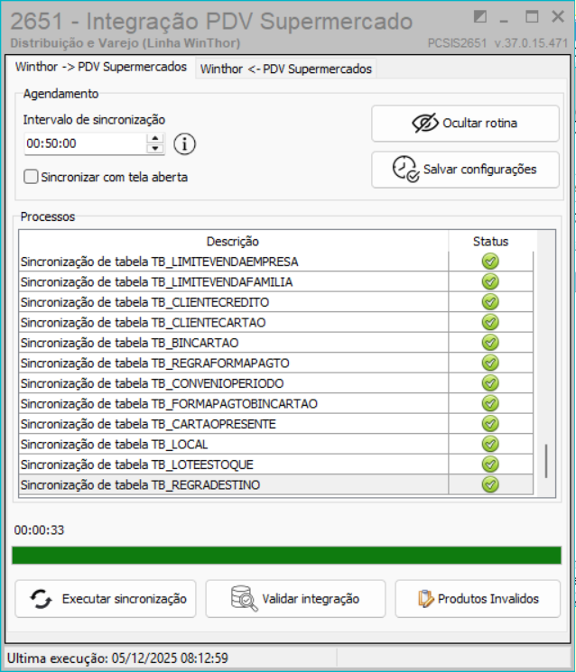Click status check icon for TB_LOTEESTOQUE

490,465
